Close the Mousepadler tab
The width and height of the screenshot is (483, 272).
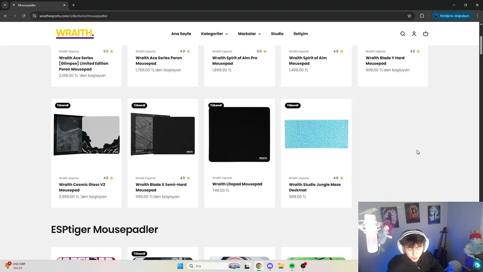[x=64, y=5]
